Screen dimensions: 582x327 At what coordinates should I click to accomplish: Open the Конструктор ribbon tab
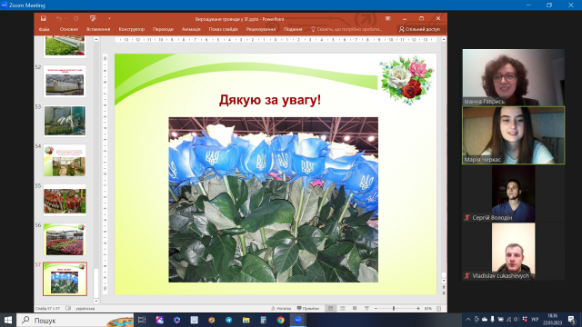131,29
